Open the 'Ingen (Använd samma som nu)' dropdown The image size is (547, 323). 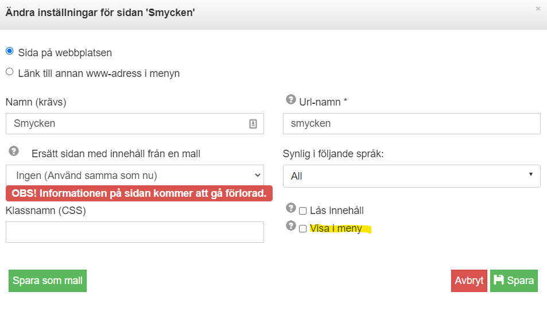(135, 175)
